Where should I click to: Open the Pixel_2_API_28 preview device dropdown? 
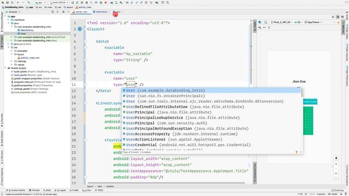coord(281,22)
